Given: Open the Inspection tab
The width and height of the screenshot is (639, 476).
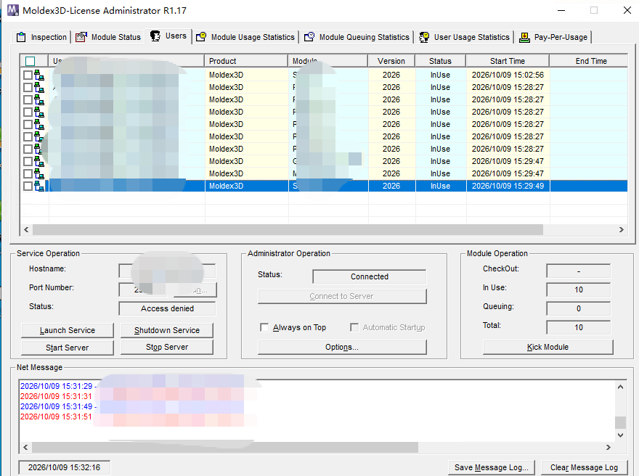Looking at the screenshot, I should tap(41, 37).
